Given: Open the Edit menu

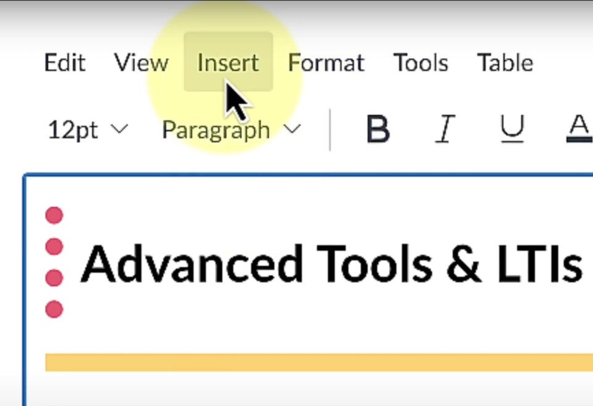Looking at the screenshot, I should [65, 62].
